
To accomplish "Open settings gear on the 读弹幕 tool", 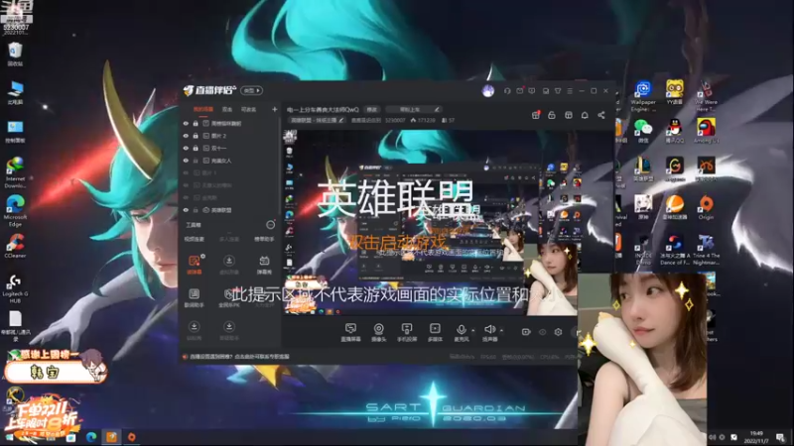I will [203, 257].
